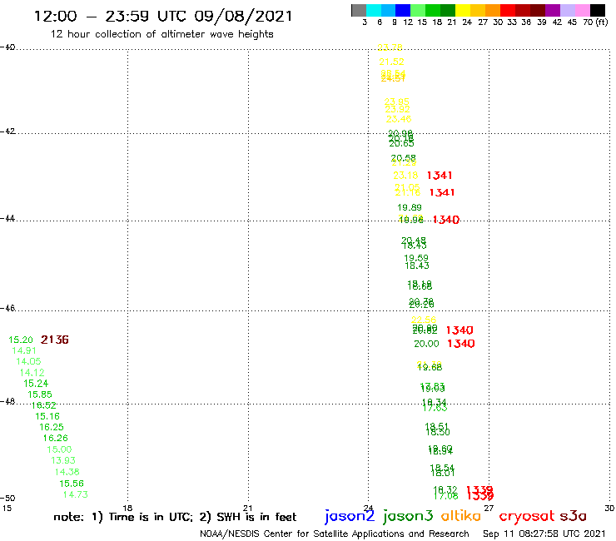Click the red '1341' time beside 23.18

[x=440, y=176]
